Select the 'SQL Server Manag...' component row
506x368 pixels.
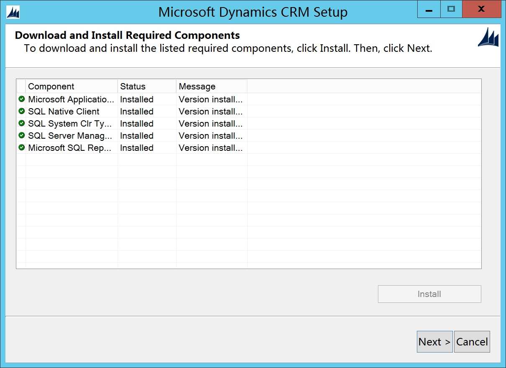pos(249,136)
